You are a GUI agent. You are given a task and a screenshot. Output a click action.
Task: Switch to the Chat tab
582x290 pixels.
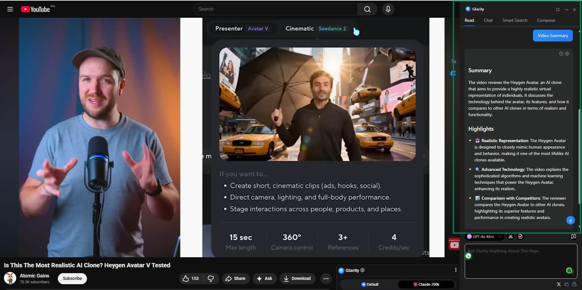point(488,20)
